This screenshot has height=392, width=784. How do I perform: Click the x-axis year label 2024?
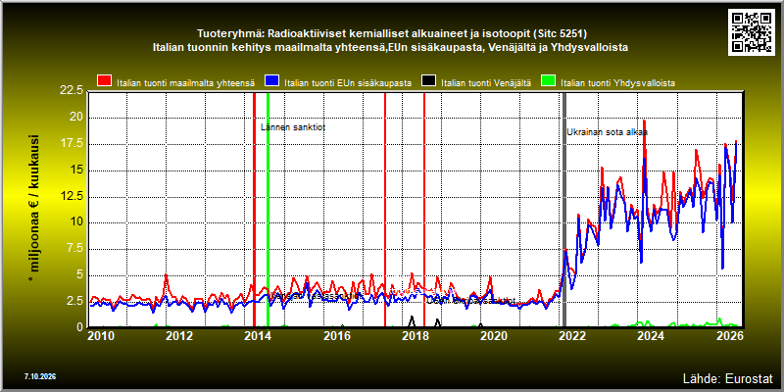650,335
